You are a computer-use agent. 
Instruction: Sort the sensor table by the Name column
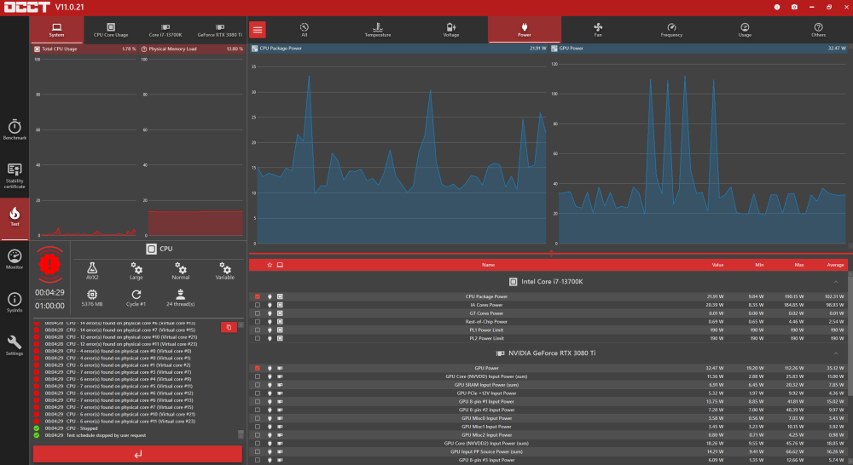(488, 265)
